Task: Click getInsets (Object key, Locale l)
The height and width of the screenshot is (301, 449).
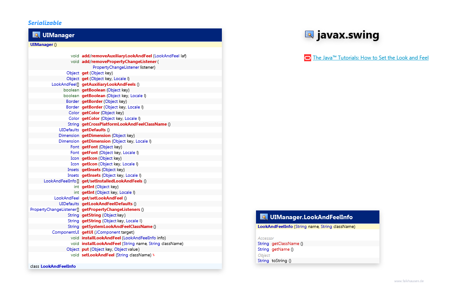Action: point(112,175)
